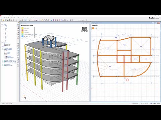
Task: Click the pencil icon atop the vertical toolbar
Action: (18, 23)
